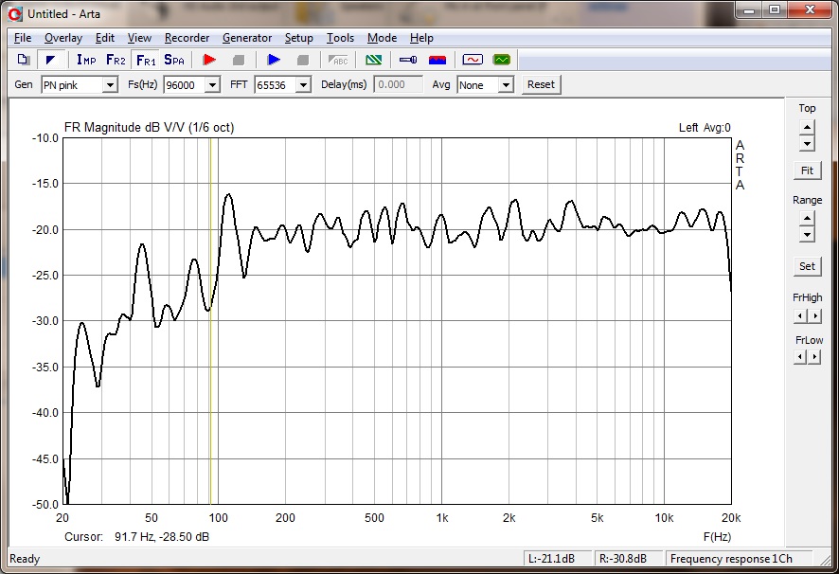Click the green overlay curves icon

373,60
